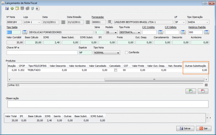The height and width of the screenshot is (135, 216).
Task: Click the Observação text area
Action: (108, 104)
